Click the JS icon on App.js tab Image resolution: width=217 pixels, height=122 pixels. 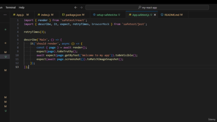[14, 15]
